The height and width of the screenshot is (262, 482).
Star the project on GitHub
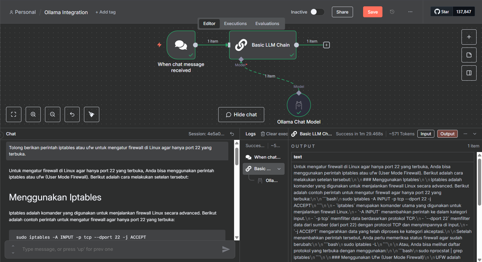click(442, 12)
